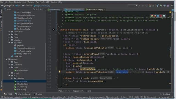Screen dimensions: 176x99
Task: Click the yellow intention bulb in gutter
Action: coord(60,71)
